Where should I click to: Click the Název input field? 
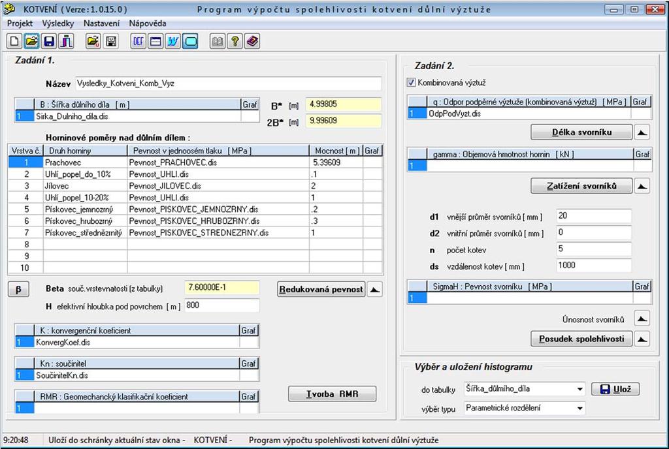[228, 84]
